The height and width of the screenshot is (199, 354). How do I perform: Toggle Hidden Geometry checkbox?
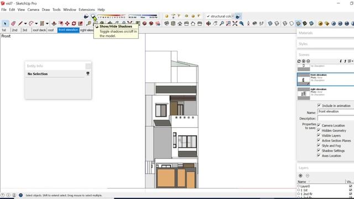[x=319, y=130]
